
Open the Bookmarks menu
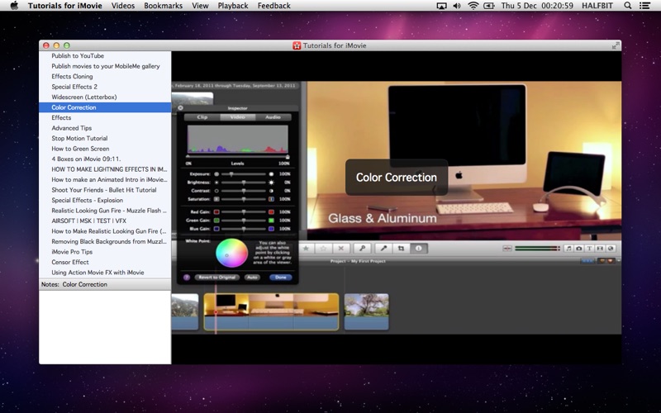pyautogui.click(x=163, y=6)
